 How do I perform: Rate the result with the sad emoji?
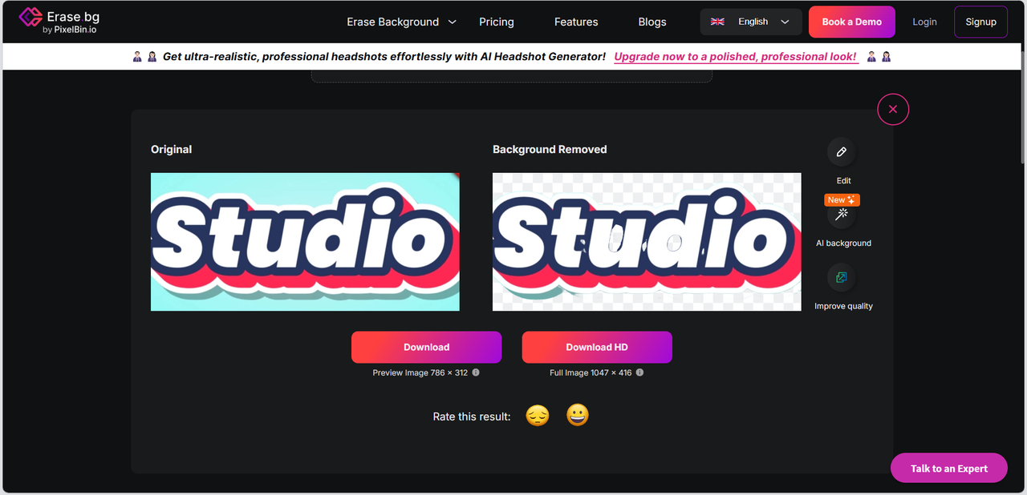coord(538,416)
